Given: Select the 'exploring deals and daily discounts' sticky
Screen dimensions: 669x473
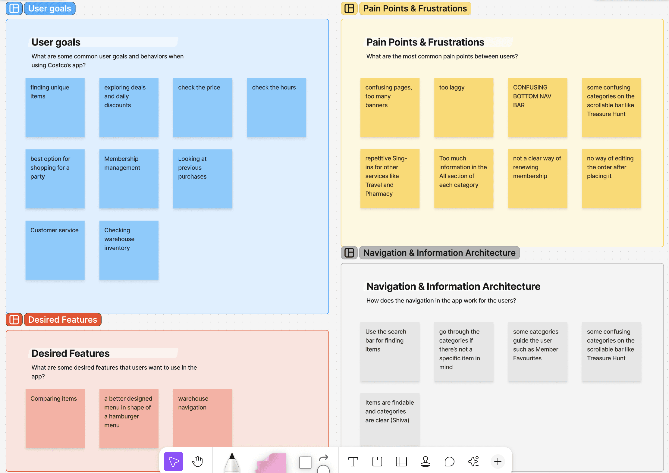Looking at the screenshot, I should (x=129, y=108).
